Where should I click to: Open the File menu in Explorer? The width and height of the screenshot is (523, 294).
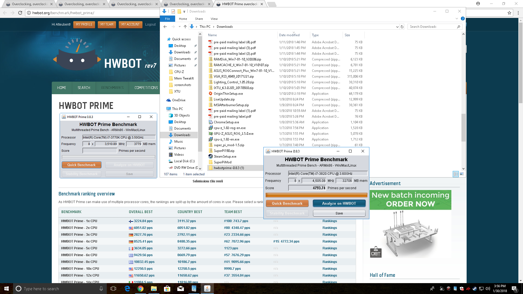[x=168, y=19]
